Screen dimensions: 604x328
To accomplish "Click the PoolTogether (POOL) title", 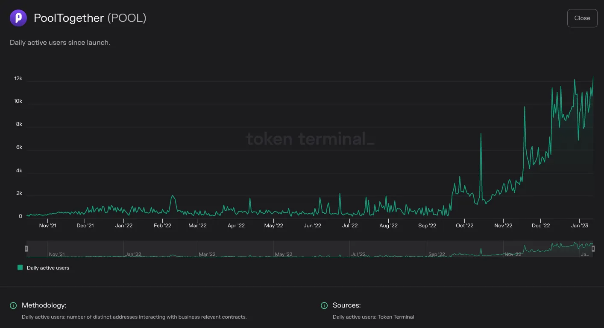I will point(90,18).
